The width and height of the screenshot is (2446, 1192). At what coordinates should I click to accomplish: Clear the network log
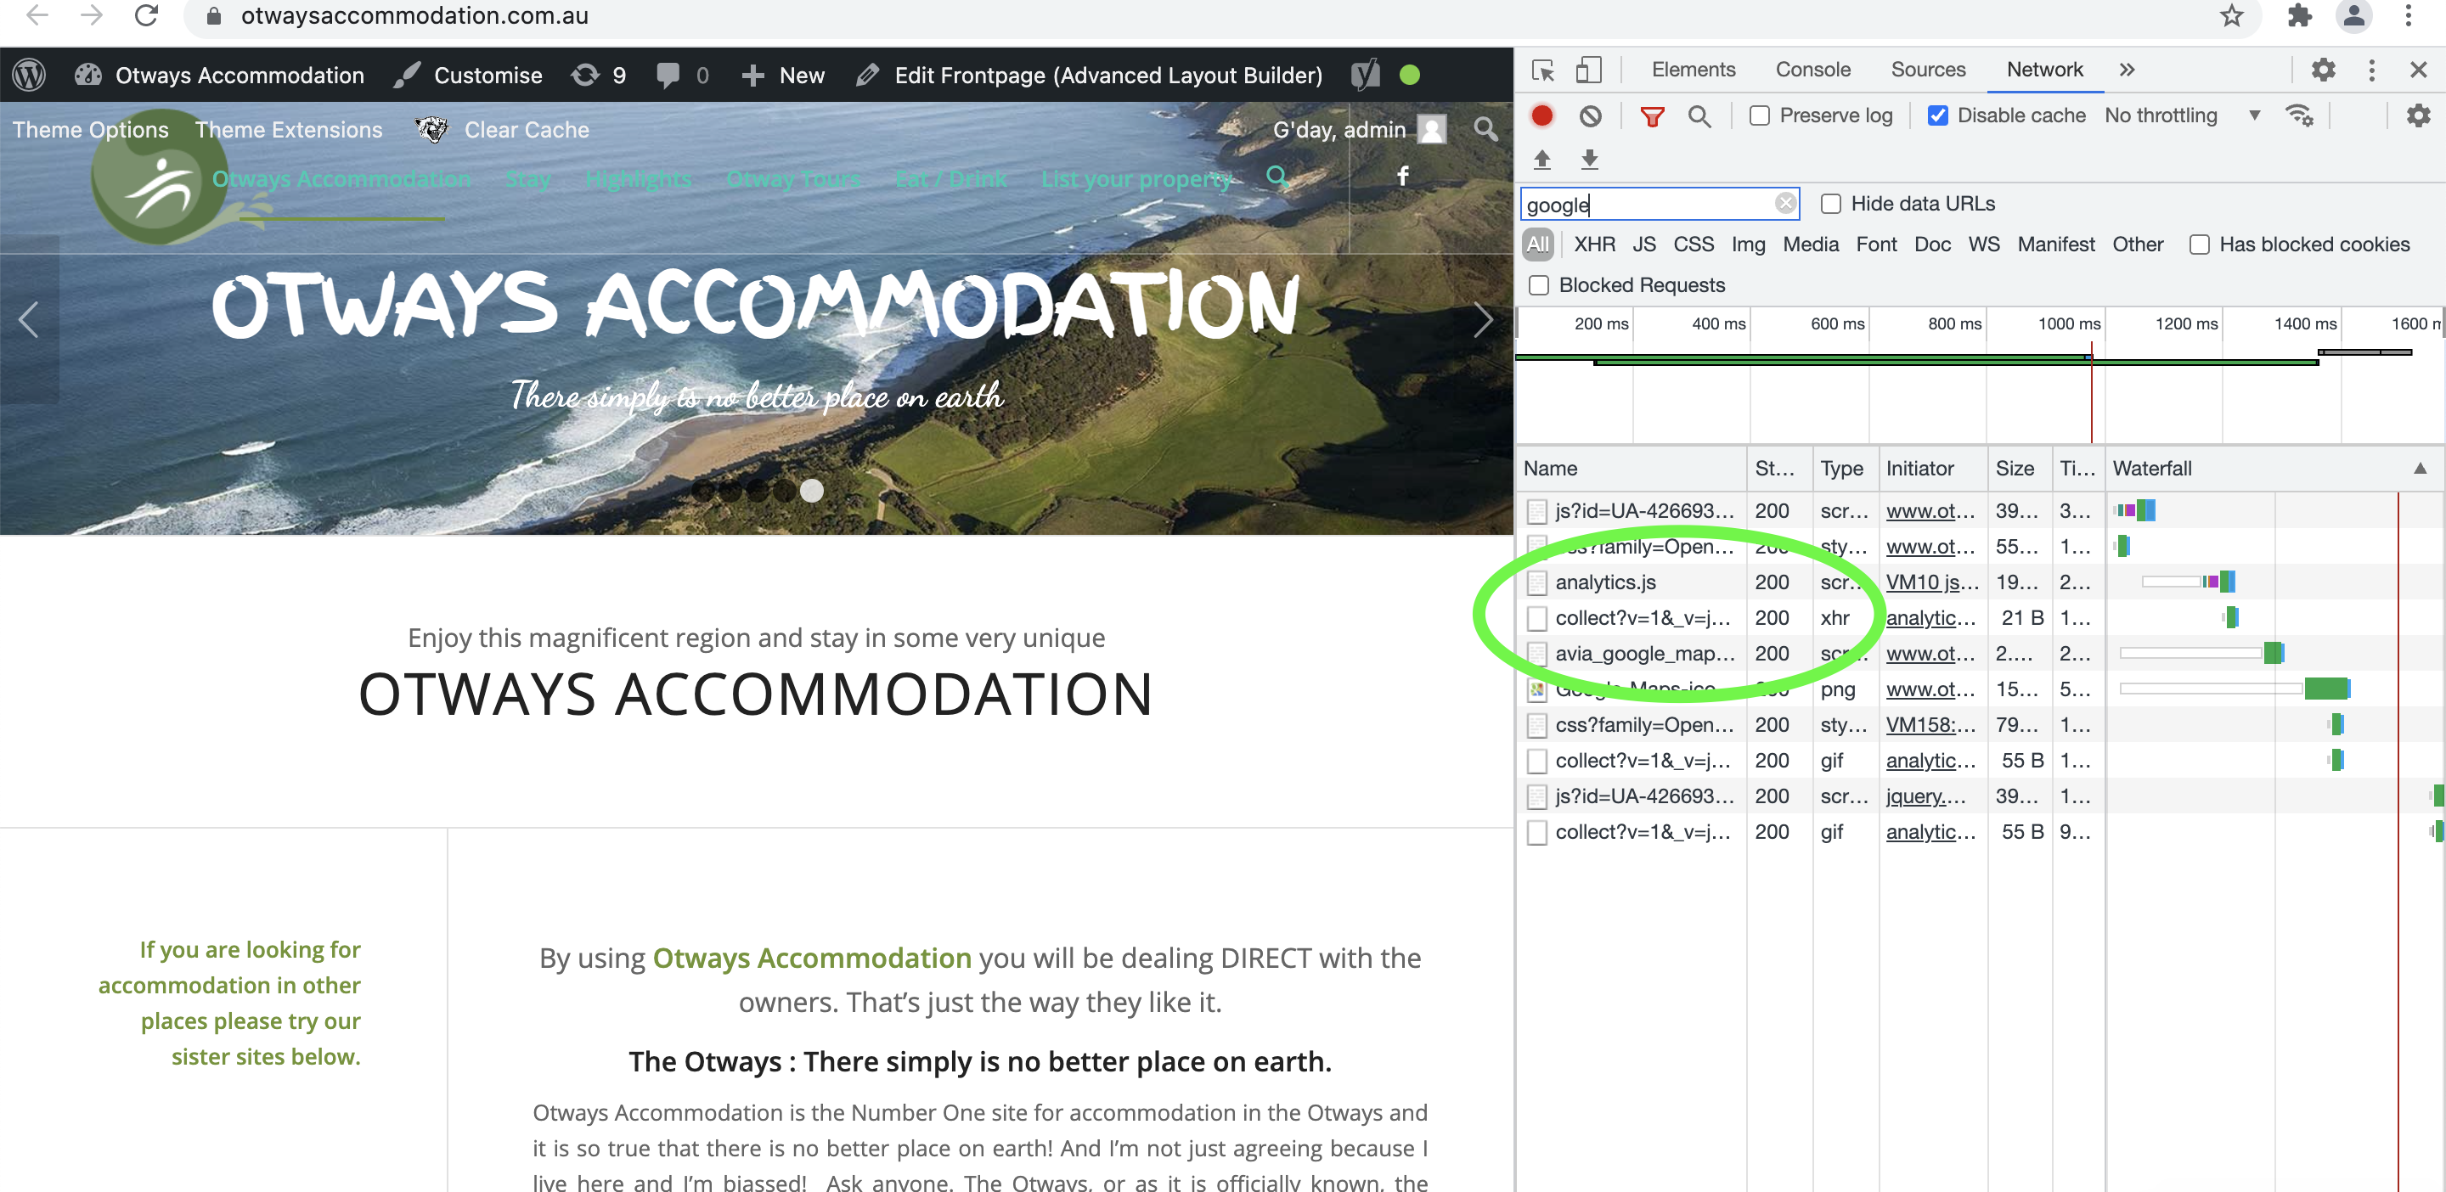click(1591, 115)
